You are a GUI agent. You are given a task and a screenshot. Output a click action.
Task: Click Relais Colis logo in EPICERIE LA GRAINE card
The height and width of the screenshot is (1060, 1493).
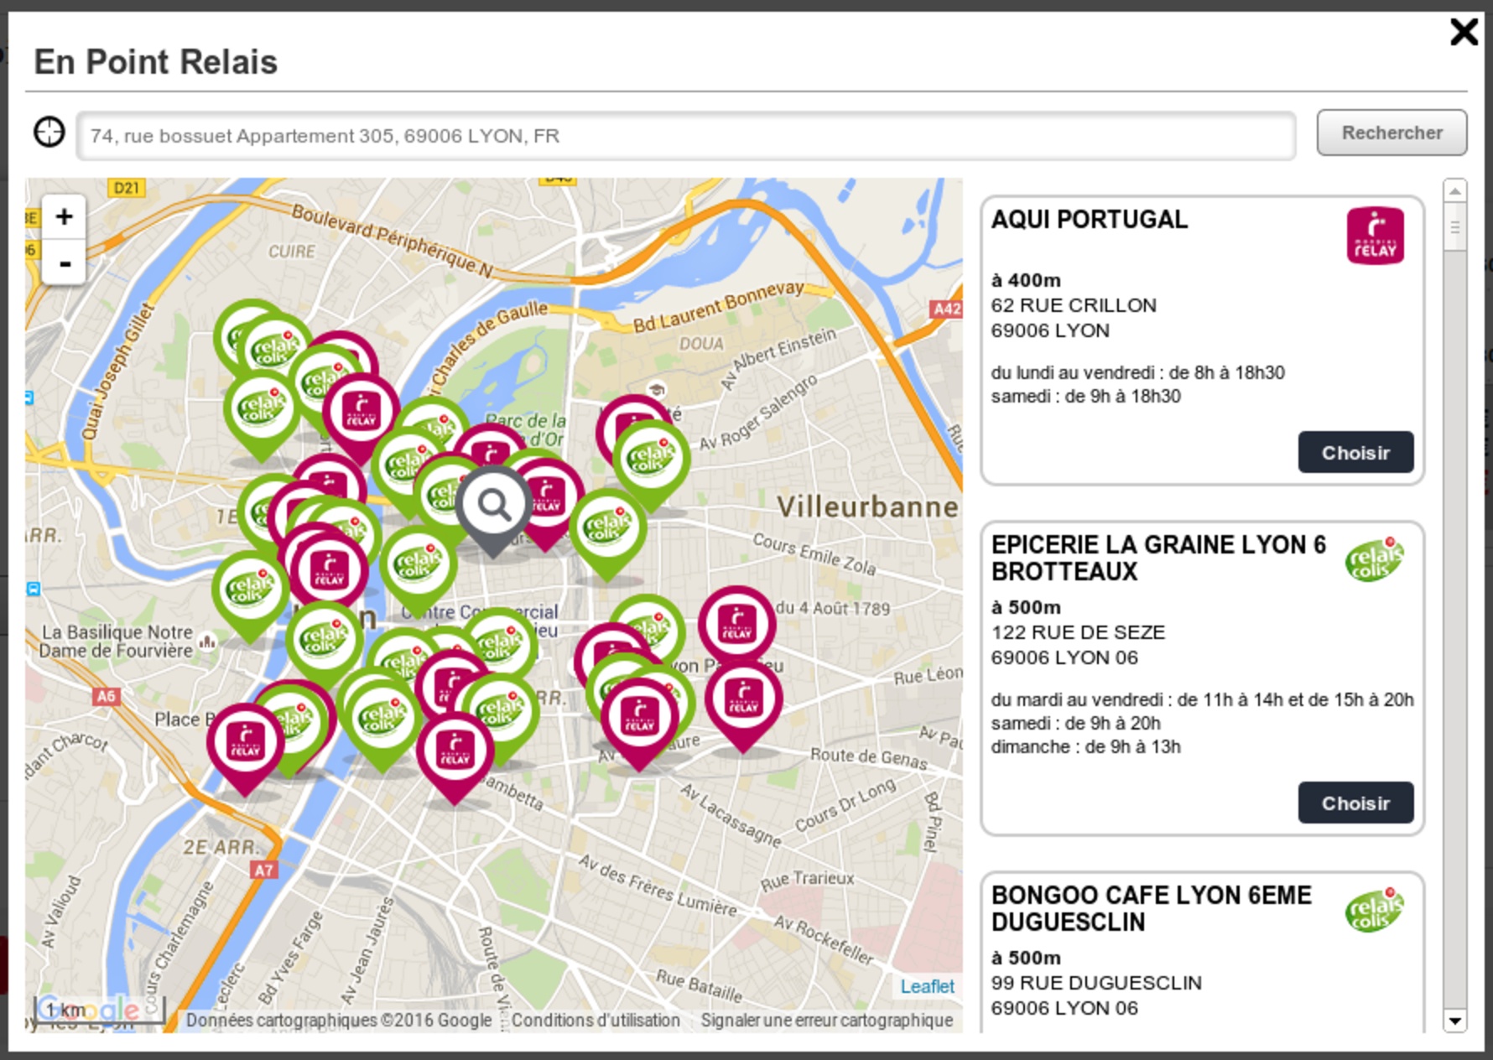(1374, 560)
